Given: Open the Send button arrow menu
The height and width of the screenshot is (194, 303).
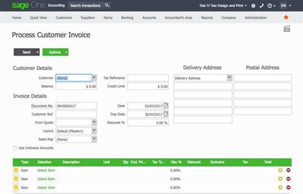Looking at the screenshot, I should point(38,52).
